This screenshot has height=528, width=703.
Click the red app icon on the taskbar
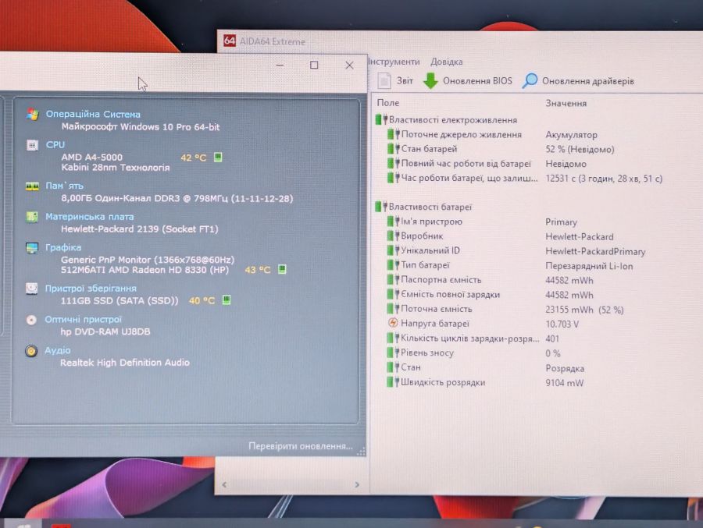(x=61, y=525)
